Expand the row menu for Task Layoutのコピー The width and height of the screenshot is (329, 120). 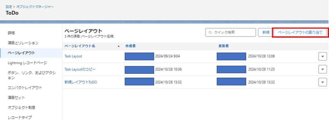tap(323, 69)
